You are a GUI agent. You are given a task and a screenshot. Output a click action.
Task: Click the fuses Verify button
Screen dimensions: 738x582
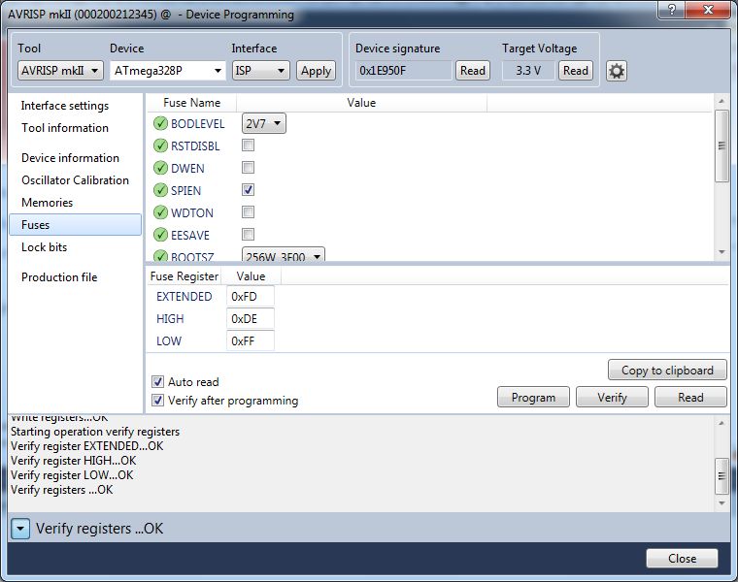[x=612, y=398]
